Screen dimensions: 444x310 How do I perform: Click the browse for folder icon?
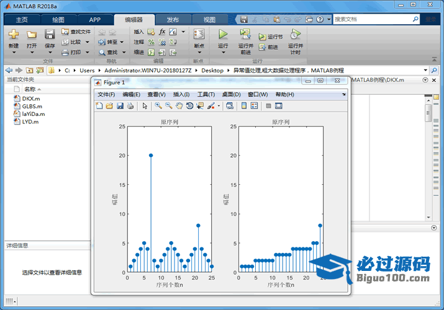(x=40, y=70)
